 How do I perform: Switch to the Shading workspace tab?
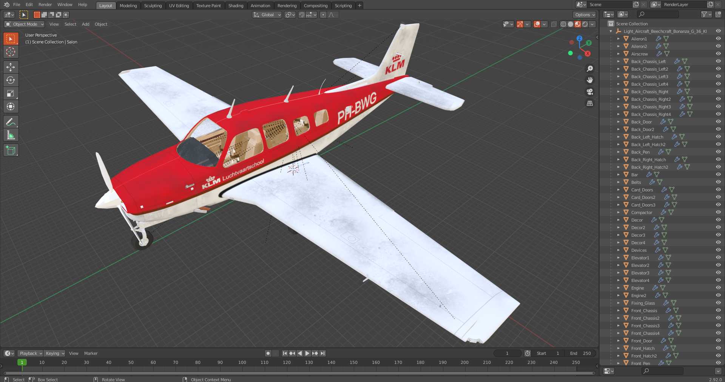236,6
